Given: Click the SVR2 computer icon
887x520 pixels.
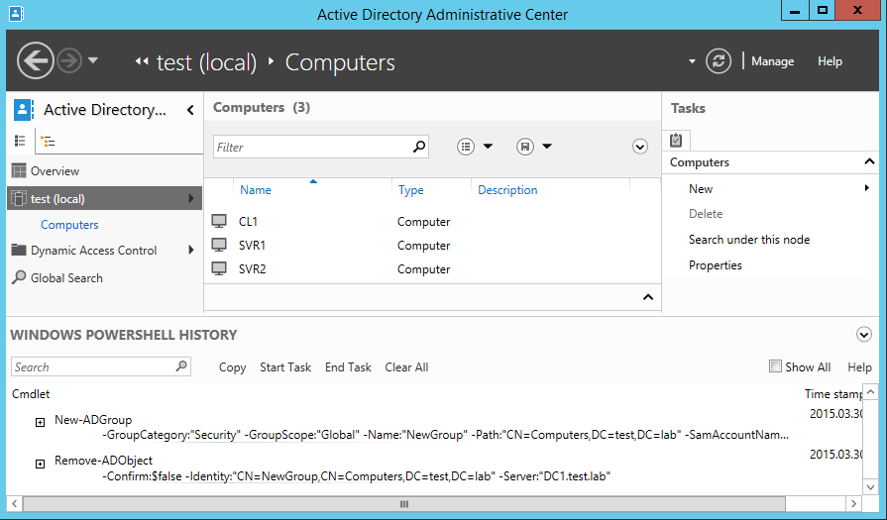Looking at the screenshot, I should click(x=219, y=268).
